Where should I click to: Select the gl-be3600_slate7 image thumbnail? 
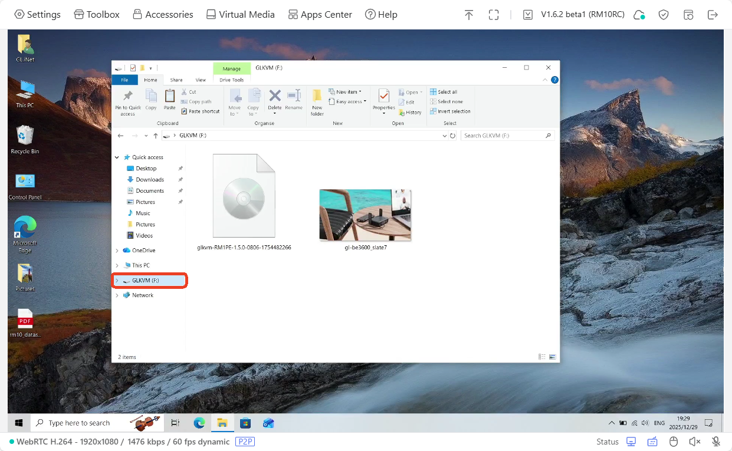365,215
